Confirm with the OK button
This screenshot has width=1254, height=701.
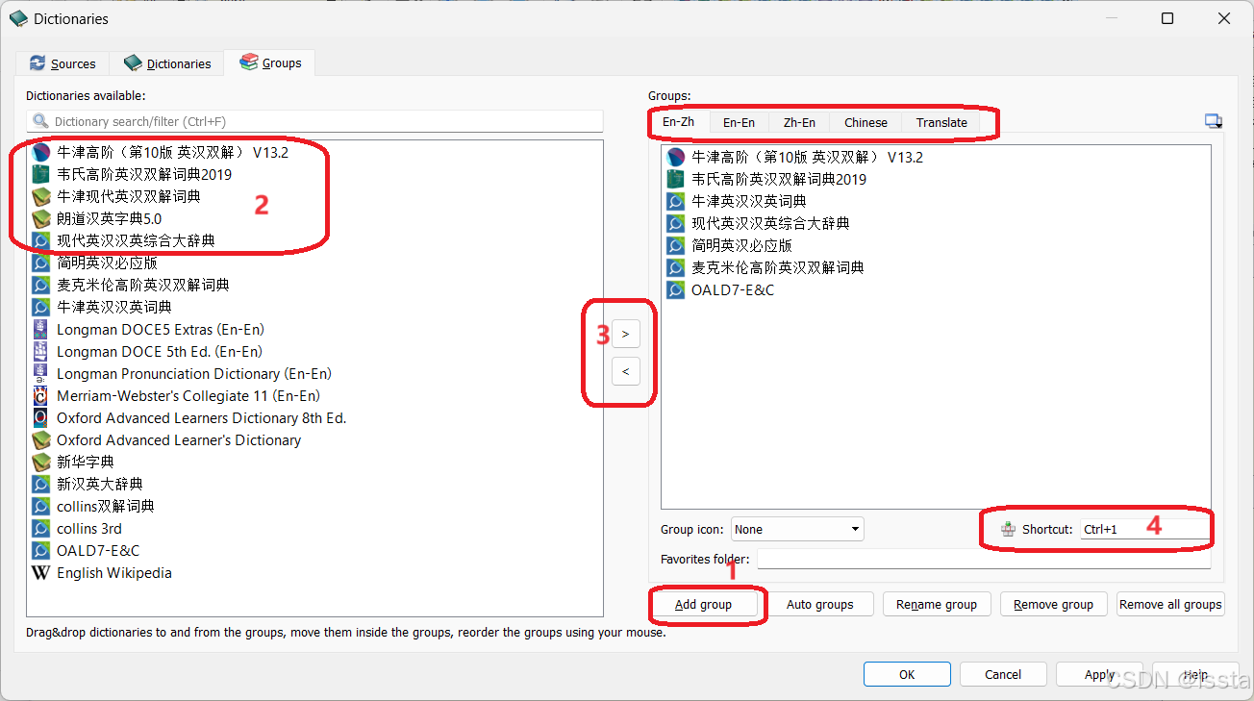click(907, 674)
